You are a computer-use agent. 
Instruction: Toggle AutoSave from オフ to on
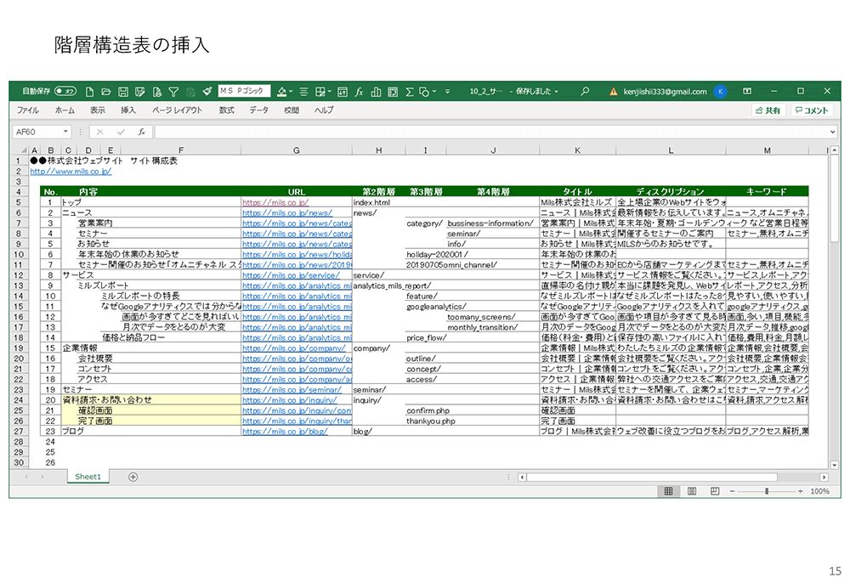(65, 91)
